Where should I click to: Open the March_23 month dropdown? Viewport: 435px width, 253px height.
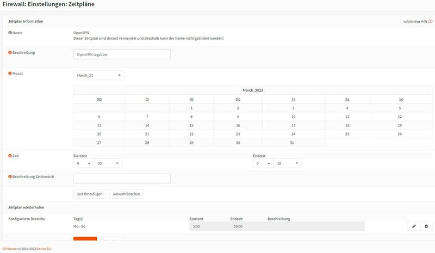[x=98, y=75]
